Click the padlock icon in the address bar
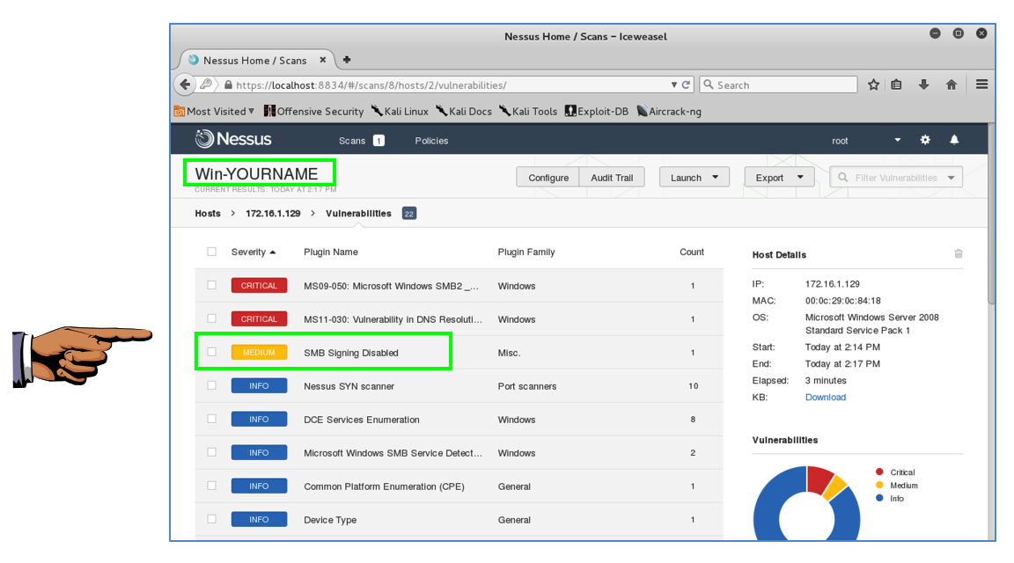Viewport: 1014px width, 563px height. click(228, 84)
